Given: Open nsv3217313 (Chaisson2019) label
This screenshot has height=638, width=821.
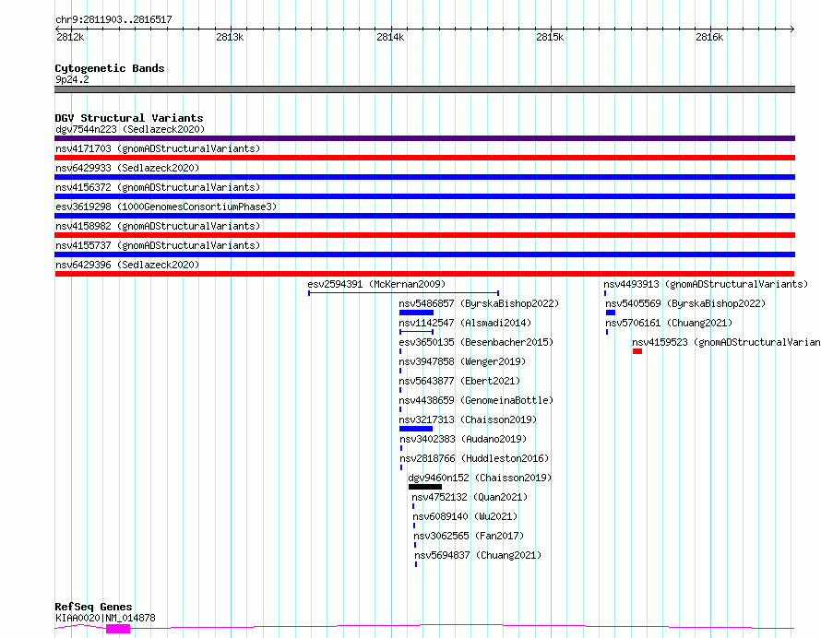Looking at the screenshot, I should 468,419.
